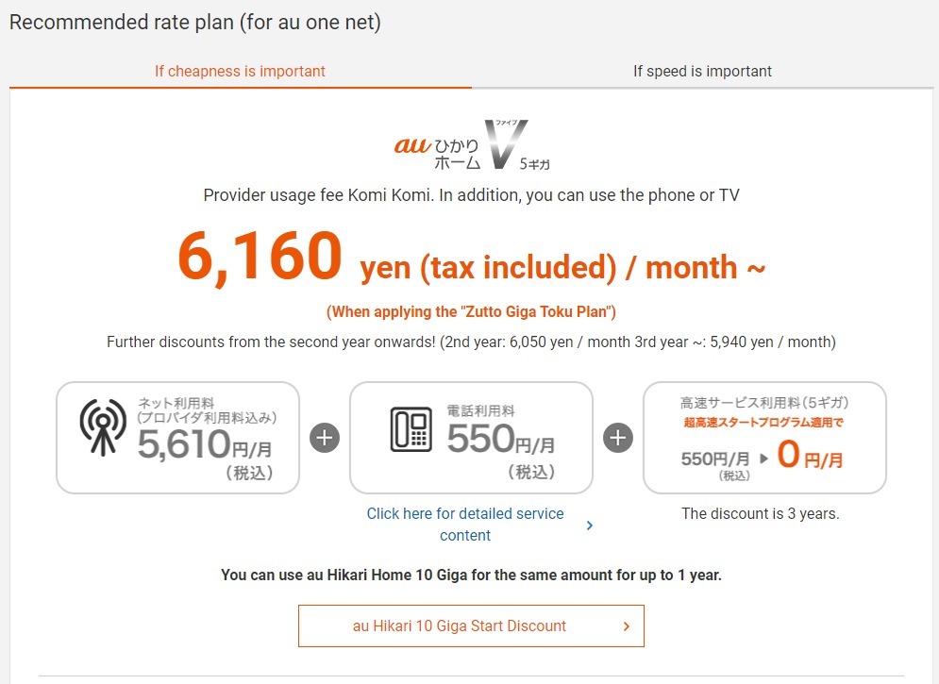Switch to the If speed is important tab

702,71
